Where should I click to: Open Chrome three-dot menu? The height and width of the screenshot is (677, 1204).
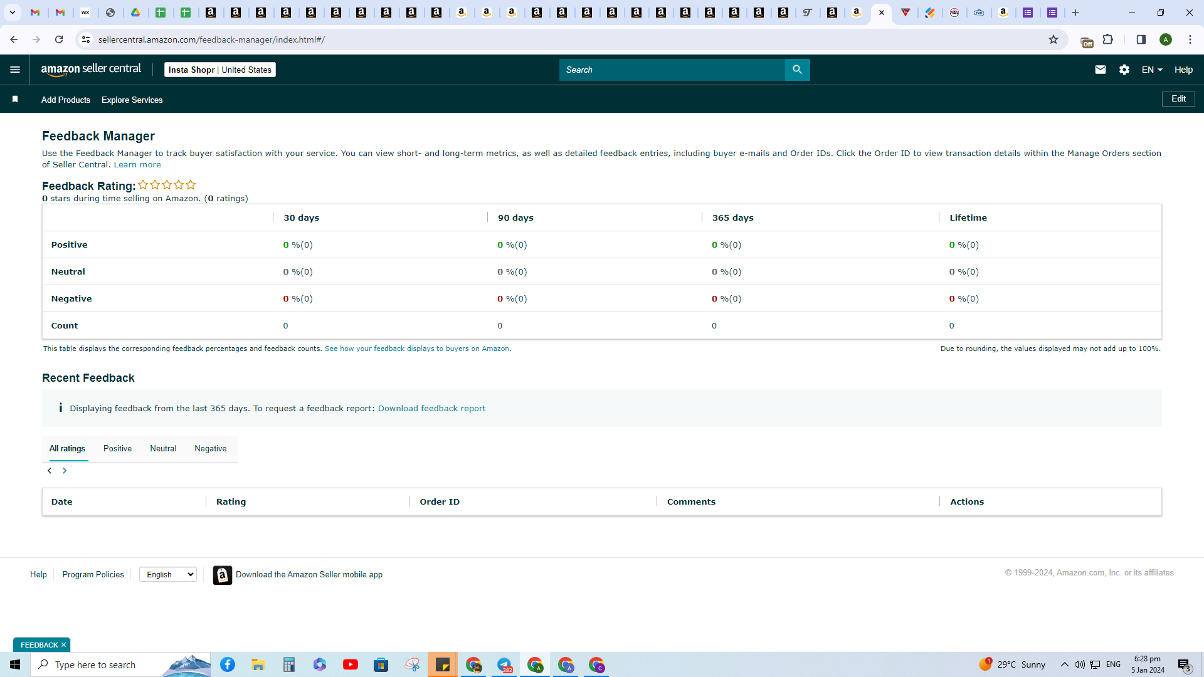[x=1190, y=39]
